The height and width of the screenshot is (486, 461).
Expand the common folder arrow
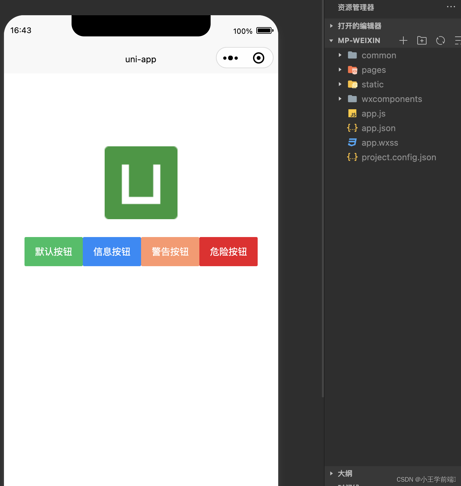pos(340,55)
